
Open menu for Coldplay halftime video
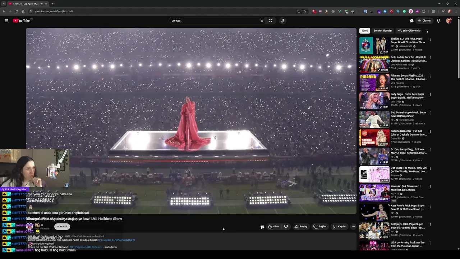coord(430,225)
